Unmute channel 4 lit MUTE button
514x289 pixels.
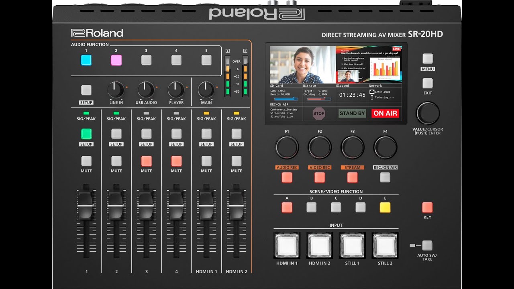176,161
